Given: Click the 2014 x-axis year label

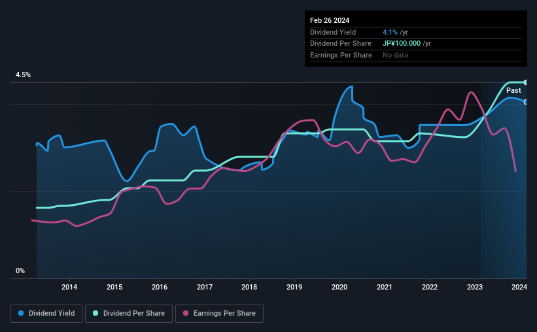Looking at the screenshot, I should pyautogui.click(x=69, y=287).
